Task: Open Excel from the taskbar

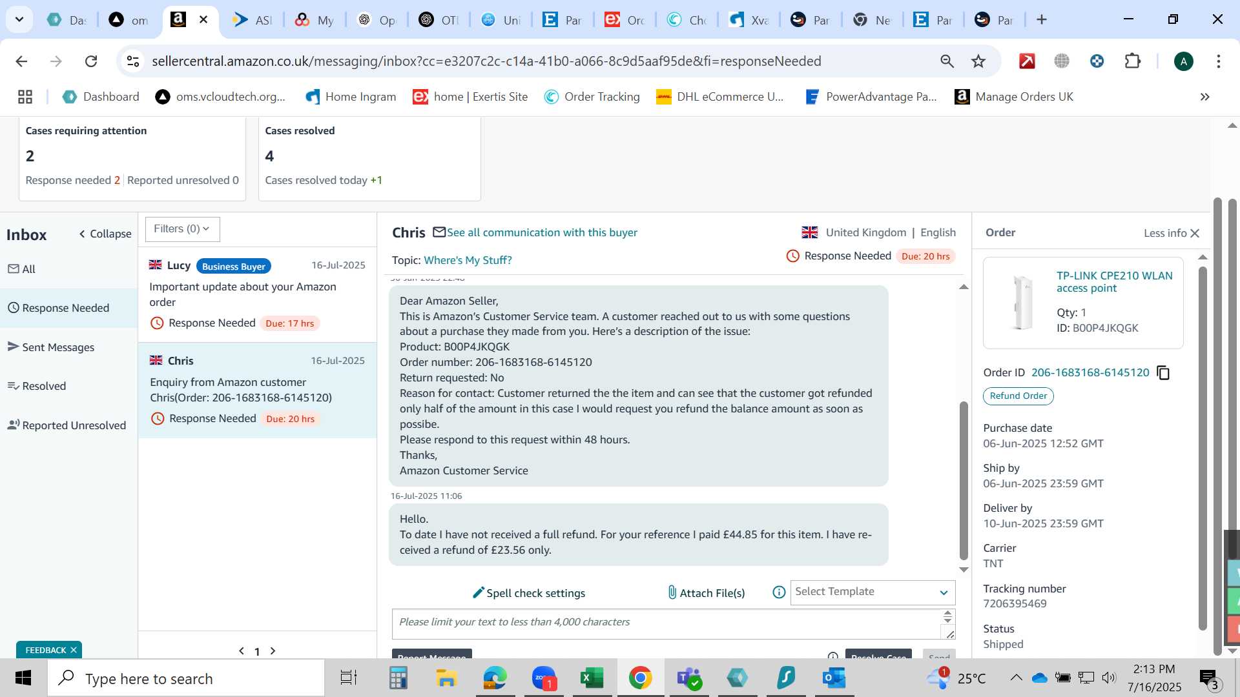Action: point(592,678)
